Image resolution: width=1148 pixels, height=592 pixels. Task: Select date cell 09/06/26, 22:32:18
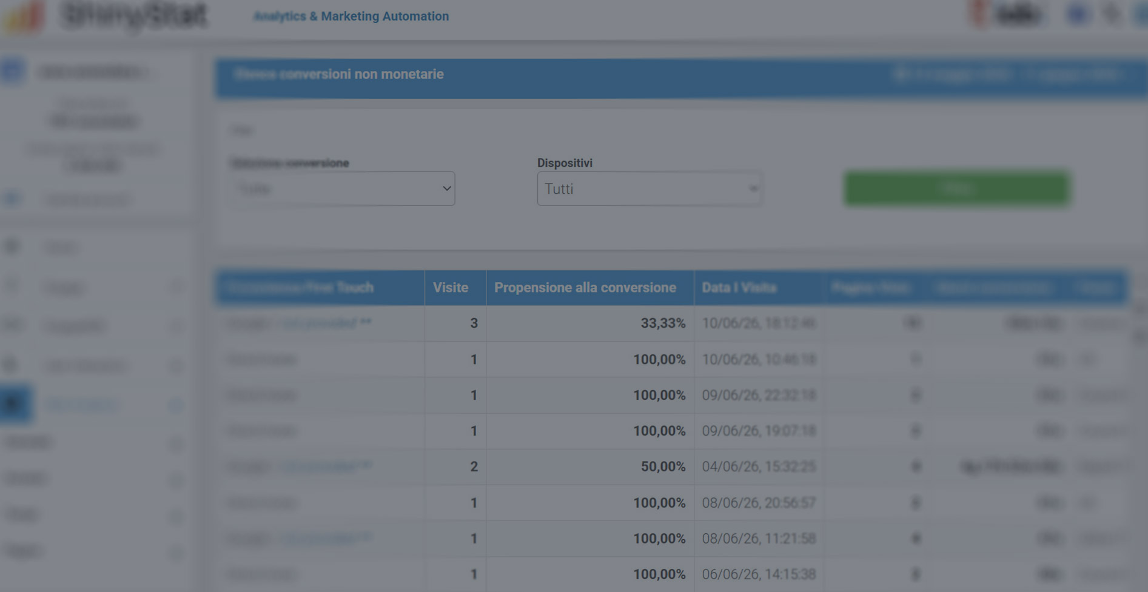(759, 395)
